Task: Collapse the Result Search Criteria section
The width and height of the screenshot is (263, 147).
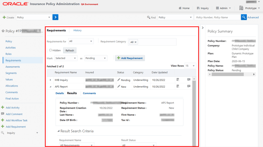Action: tap(58, 131)
